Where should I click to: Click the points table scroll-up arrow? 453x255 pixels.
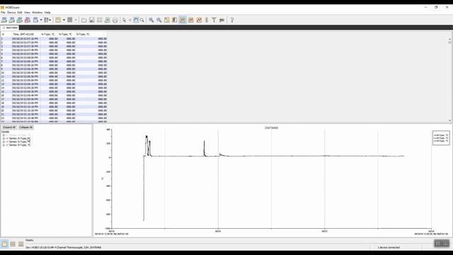coord(450,39)
